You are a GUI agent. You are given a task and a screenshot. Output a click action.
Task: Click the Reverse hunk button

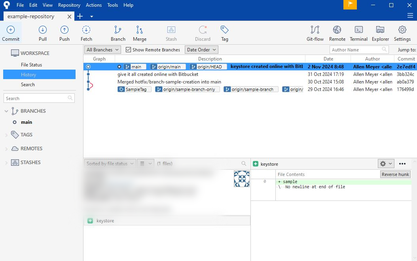[395, 174]
